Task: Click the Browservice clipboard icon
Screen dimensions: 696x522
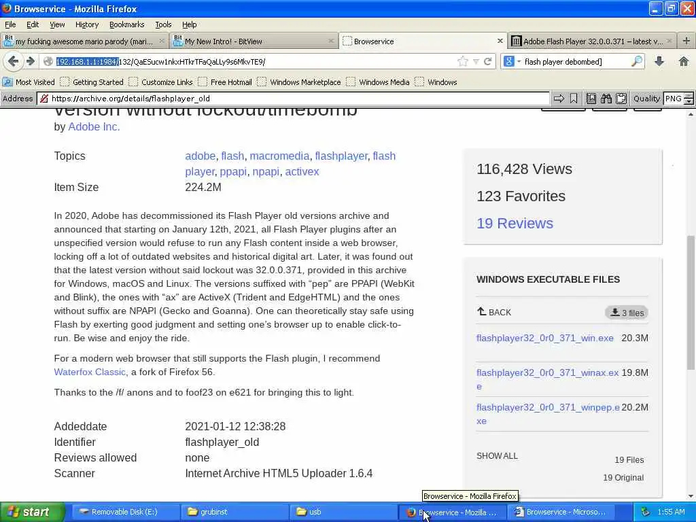Action: pyautogui.click(x=621, y=99)
